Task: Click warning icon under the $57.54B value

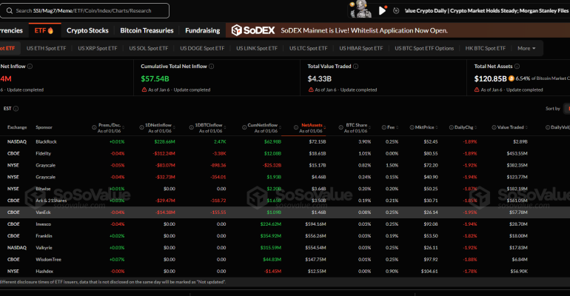Action: [x=144, y=90]
